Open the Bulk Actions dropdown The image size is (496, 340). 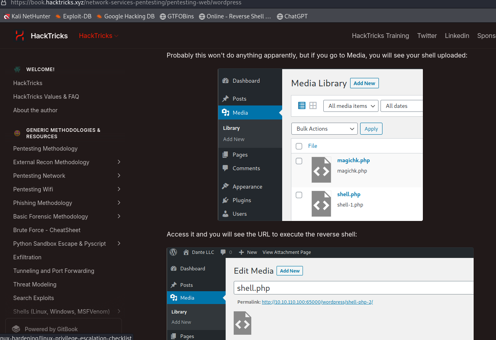(x=325, y=129)
